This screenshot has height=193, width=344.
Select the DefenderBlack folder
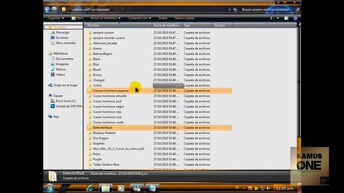[103, 128]
